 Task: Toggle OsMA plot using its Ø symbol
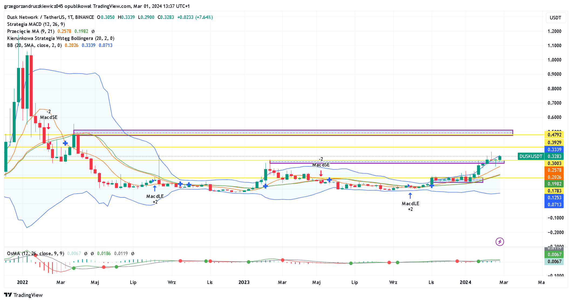pos(85,253)
